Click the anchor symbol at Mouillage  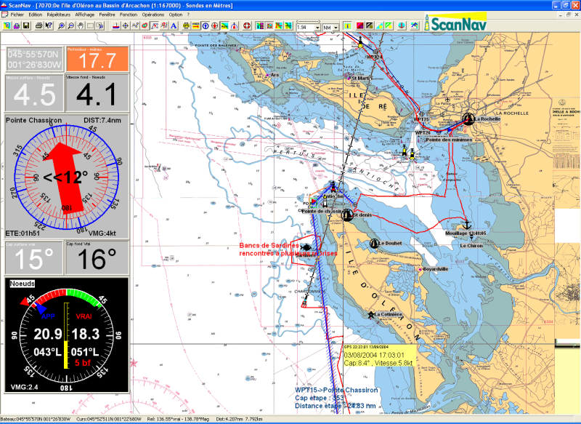467,225
